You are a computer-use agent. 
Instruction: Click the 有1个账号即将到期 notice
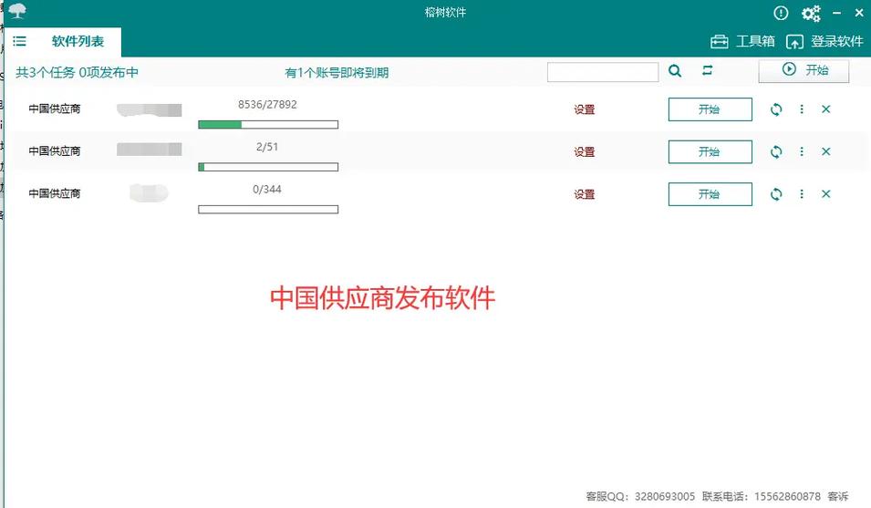click(x=337, y=73)
